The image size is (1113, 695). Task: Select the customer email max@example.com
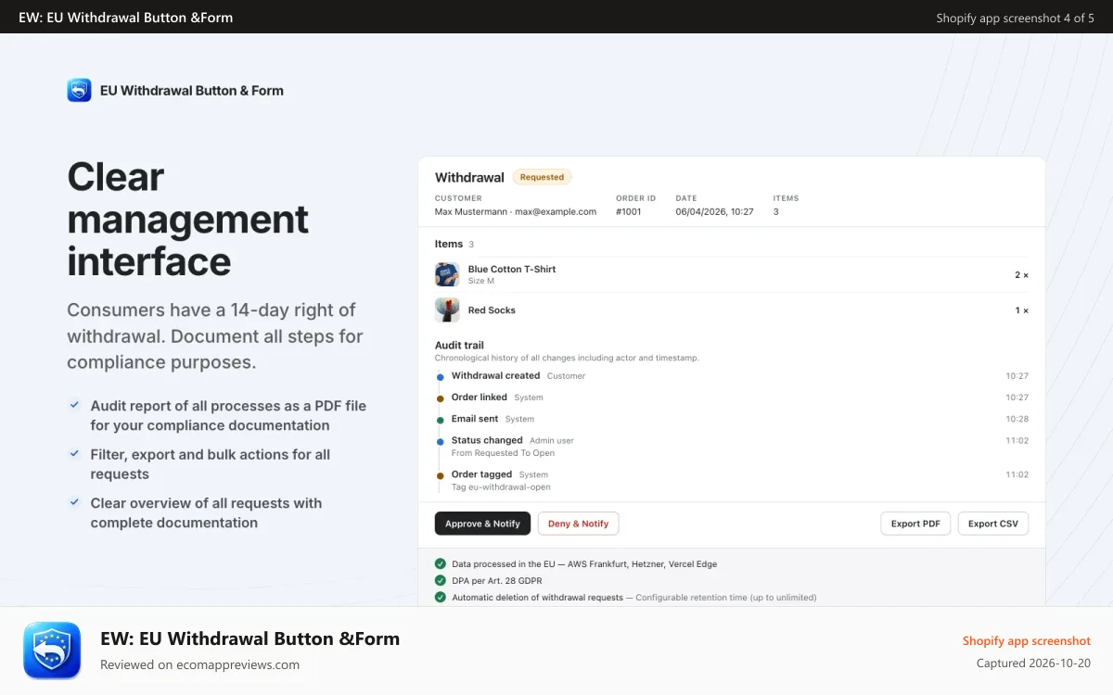(556, 212)
